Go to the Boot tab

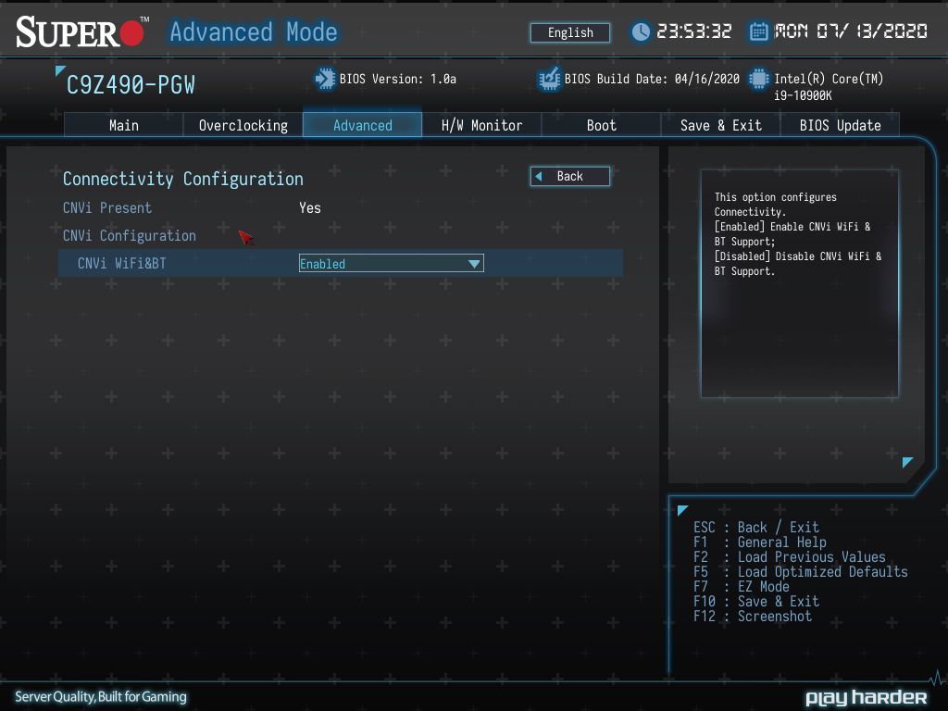(x=601, y=125)
